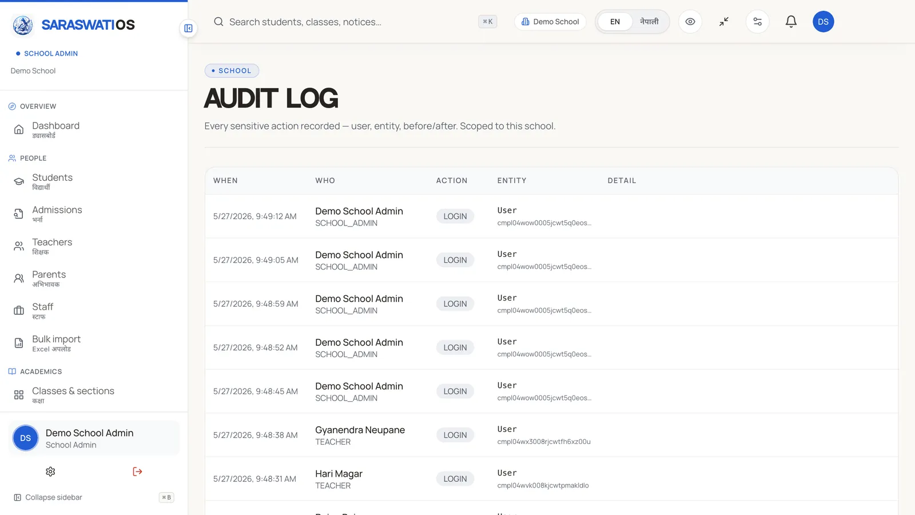Click the Staff briefcase icon
Image resolution: width=915 pixels, height=515 pixels.
19,311
